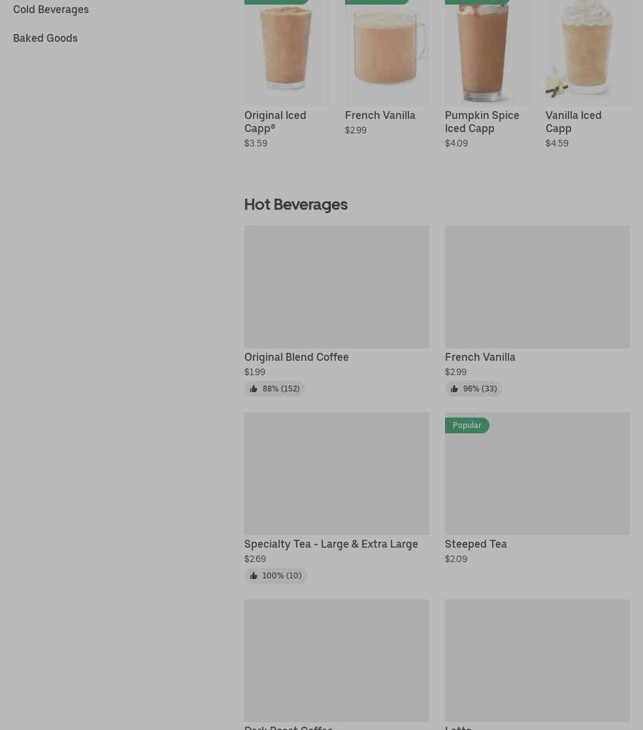The height and width of the screenshot is (730, 643).
Task: Click thumbs-up icon on Specialty Tea rating
Action: click(x=254, y=576)
